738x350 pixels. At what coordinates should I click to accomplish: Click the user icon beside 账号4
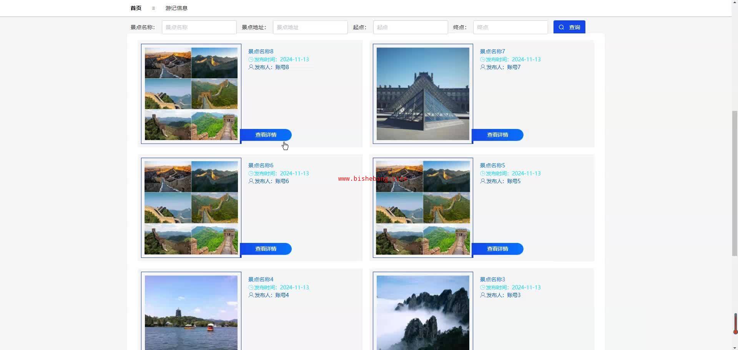251,295
